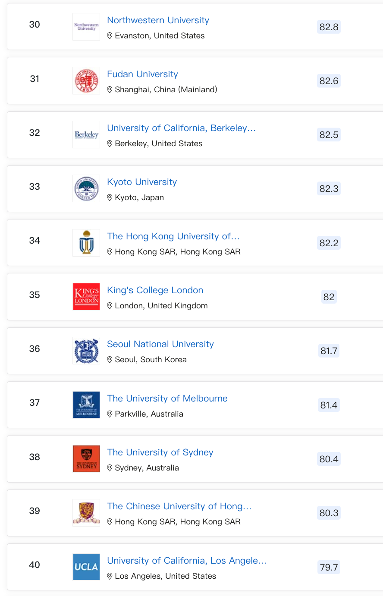
Task: Click the University of Melbourne blue logo
Action: pyautogui.click(x=86, y=405)
